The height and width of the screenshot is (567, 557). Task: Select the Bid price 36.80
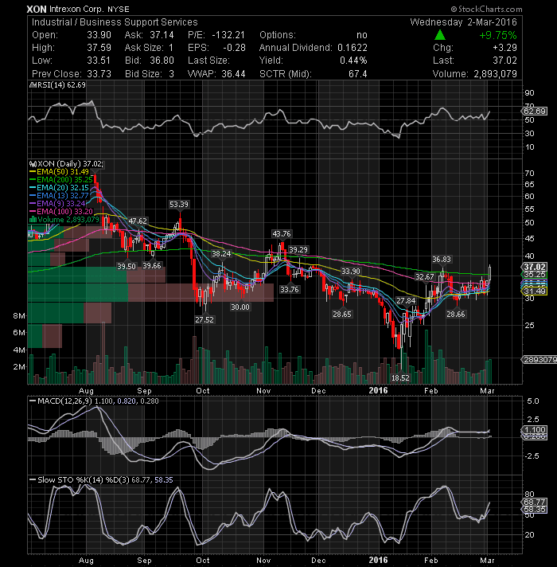click(x=162, y=61)
